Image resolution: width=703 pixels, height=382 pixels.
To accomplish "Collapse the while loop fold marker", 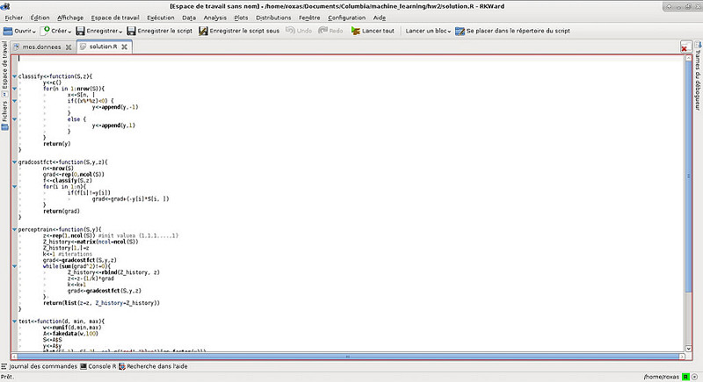I will coord(14,266).
